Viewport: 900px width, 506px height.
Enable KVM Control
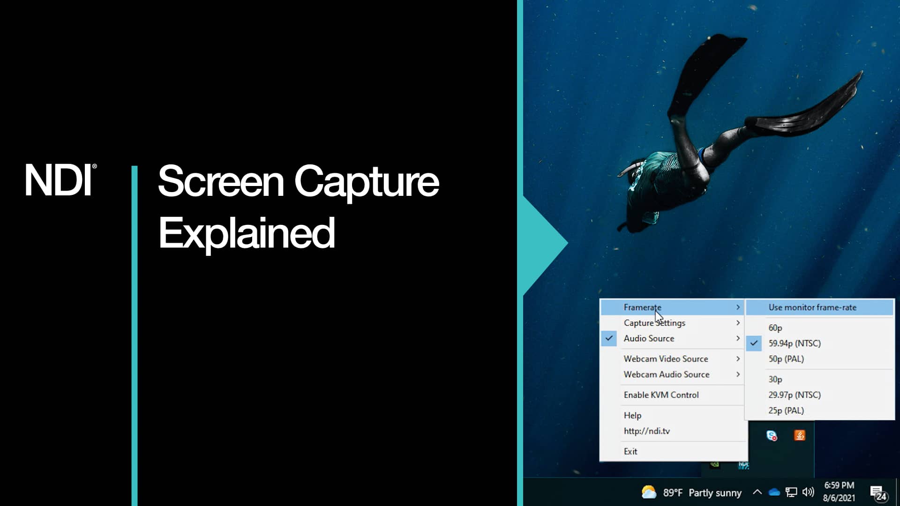pos(660,394)
